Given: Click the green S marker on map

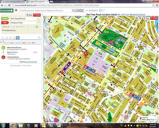Looking at the screenshot, I should point(81,73).
